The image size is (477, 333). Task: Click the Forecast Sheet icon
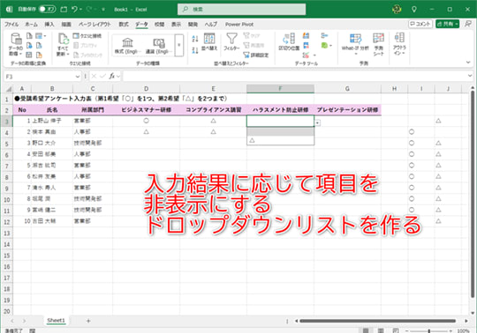pos(379,44)
